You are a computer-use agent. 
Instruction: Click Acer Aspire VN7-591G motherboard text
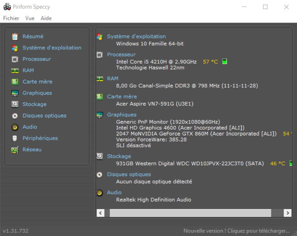[155, 104]
